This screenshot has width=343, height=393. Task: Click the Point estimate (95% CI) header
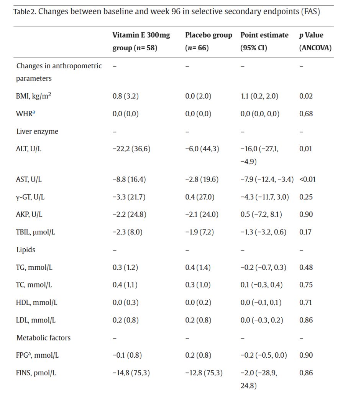[x=264, y=41]
